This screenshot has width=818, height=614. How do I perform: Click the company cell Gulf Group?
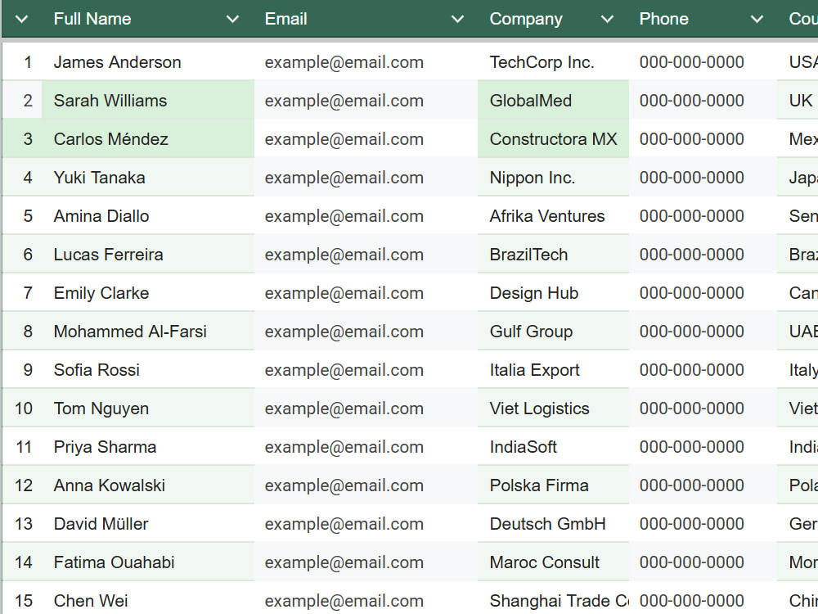(554, 331)
